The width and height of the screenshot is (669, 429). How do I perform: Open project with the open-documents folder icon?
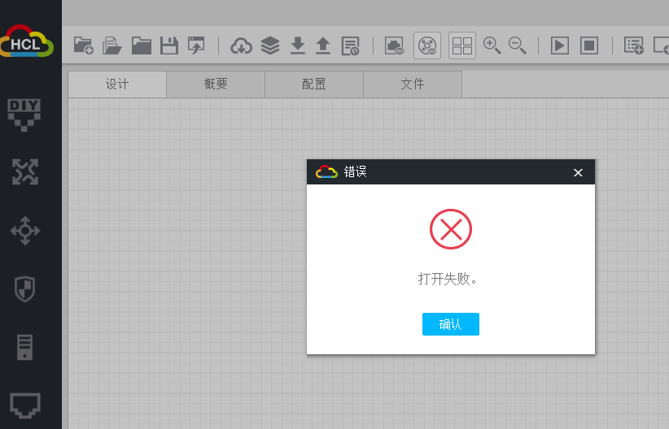tap(111, 45)
